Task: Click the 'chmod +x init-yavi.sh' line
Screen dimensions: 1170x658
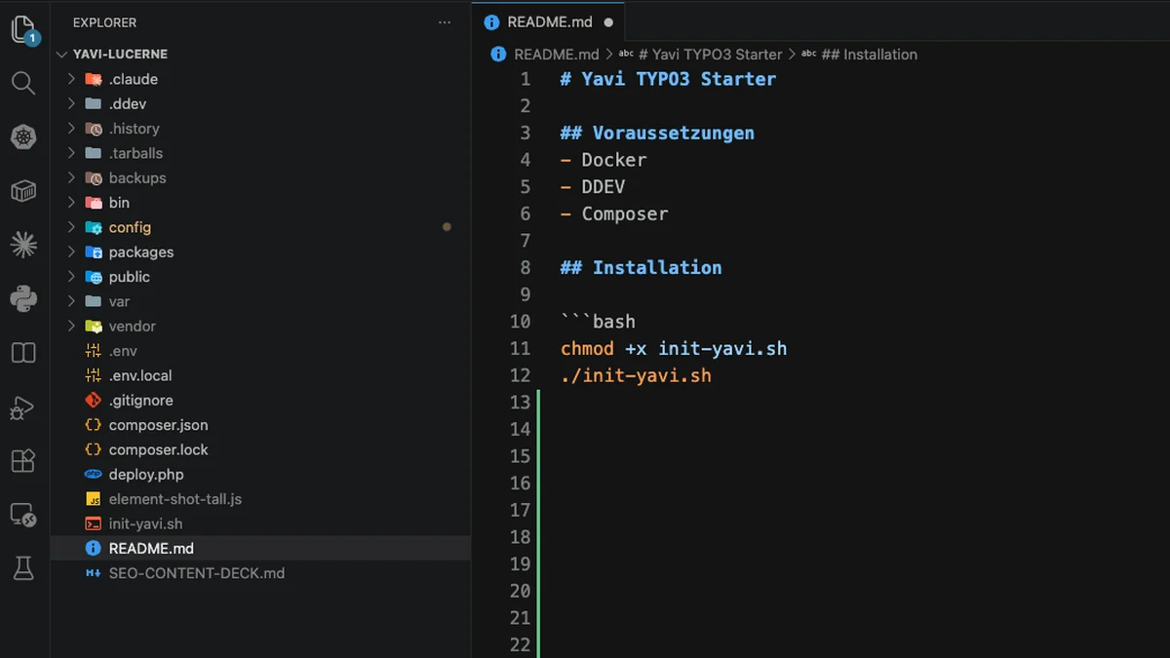Action: 674,348
